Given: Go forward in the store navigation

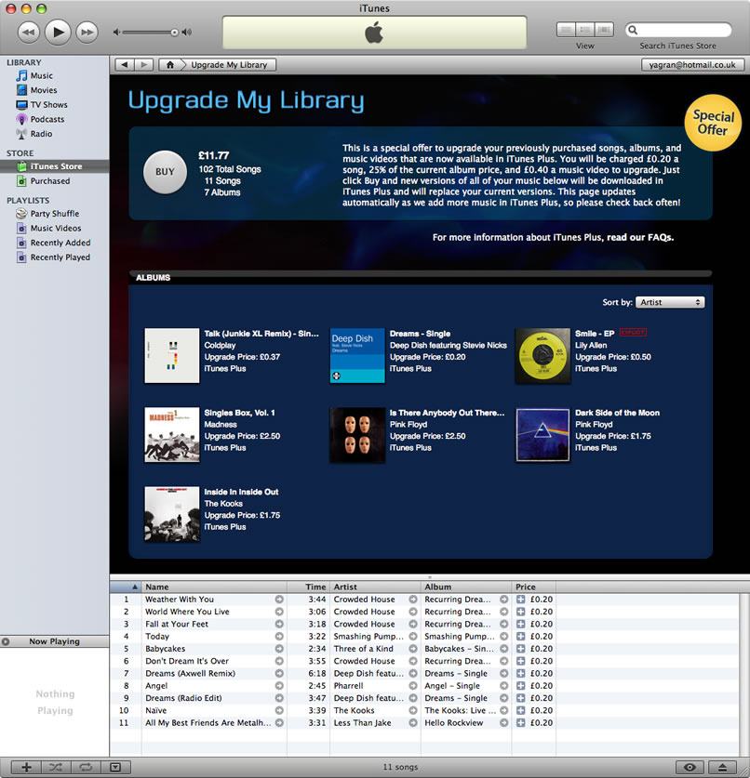Looking at the screenshot, I should pyautogui.click(x=144, y=64).
